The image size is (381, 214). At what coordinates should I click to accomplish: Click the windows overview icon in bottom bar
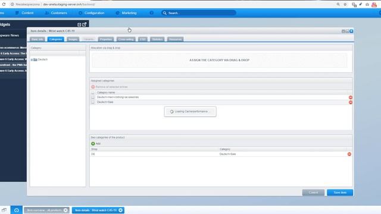tap(4, 210)
